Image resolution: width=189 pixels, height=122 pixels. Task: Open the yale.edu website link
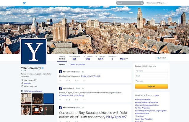click(x=27, y=83)
